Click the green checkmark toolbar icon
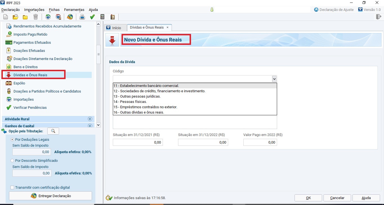The image size is (384, 205). pos(92,17)
